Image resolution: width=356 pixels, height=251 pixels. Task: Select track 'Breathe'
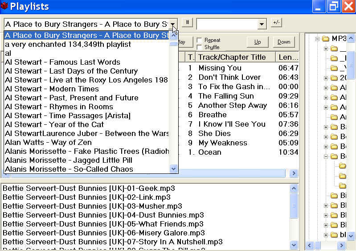[212, 115]
